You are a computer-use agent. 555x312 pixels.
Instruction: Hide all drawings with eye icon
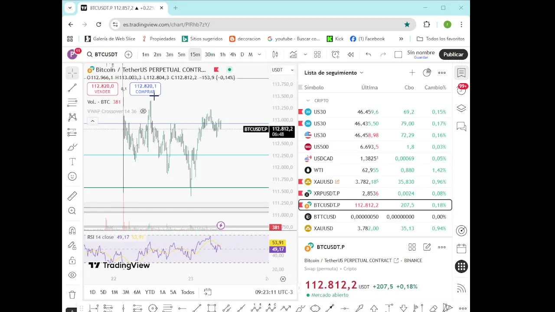72,275
